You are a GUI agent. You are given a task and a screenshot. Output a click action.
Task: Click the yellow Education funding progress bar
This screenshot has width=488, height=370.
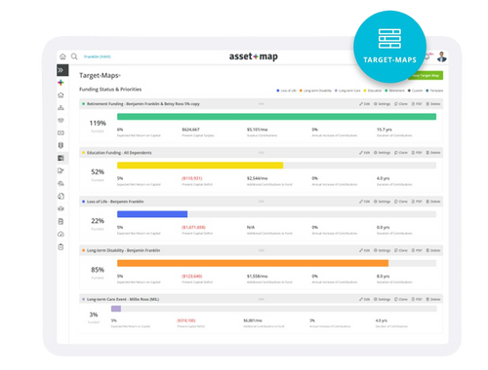200,166
